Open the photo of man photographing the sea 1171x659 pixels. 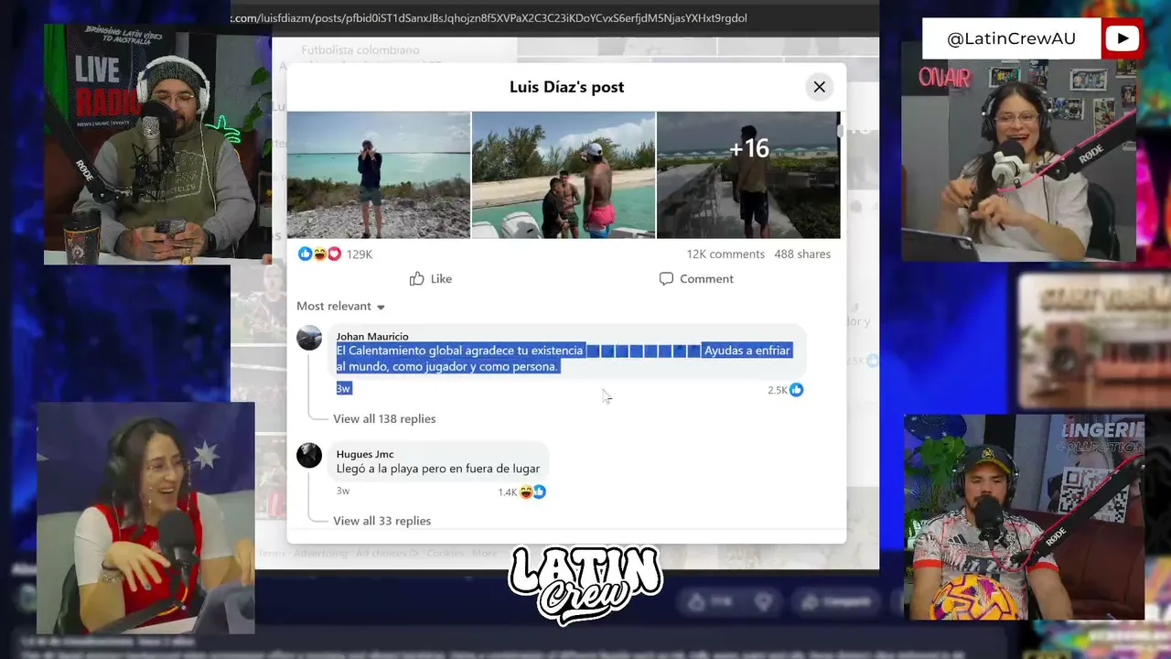pyautogui.click(x=379, y=175)
